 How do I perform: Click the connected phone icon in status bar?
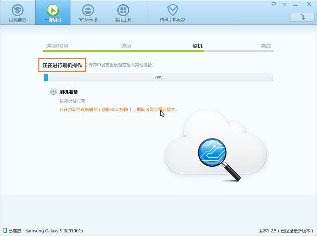coord(5,230)
